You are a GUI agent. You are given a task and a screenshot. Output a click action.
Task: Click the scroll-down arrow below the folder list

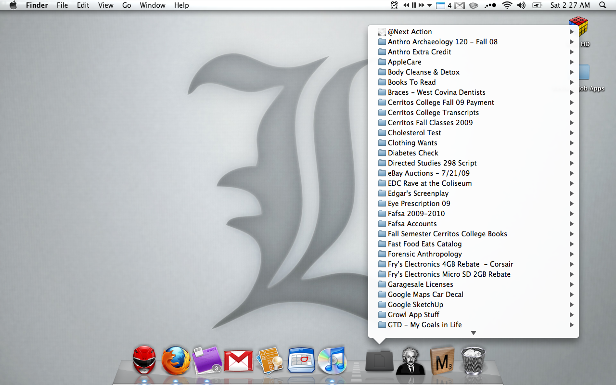[474, 333]
